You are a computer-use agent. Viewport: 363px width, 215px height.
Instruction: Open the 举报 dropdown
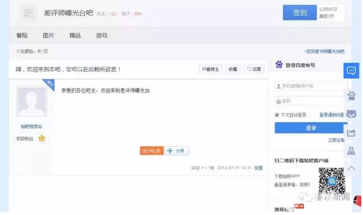click(197, 168)
